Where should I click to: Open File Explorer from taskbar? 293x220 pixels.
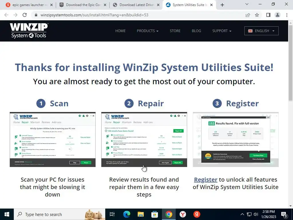click(140, 214)
